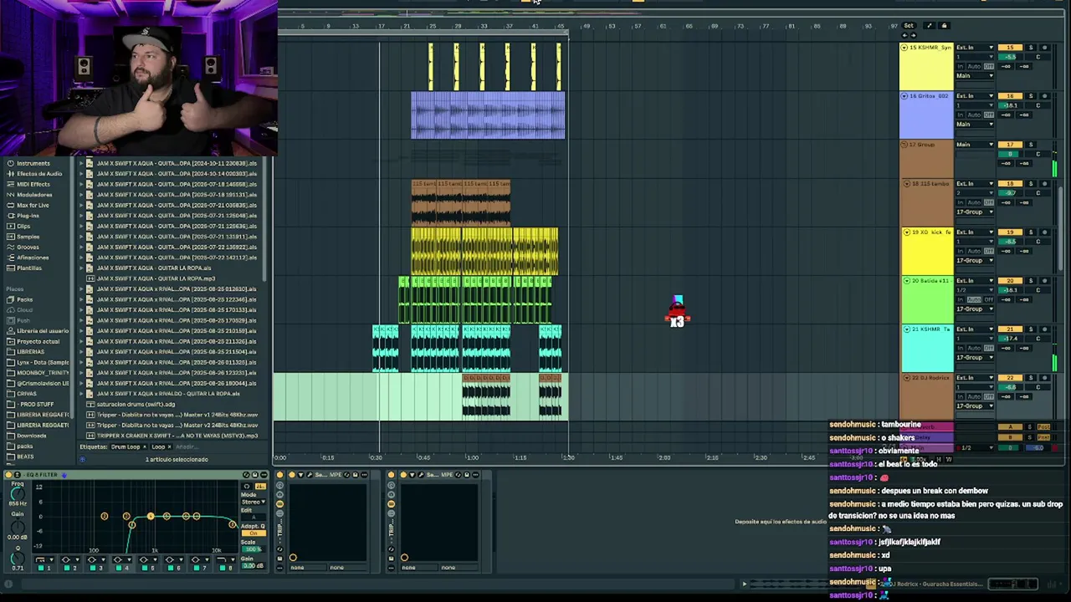The height and width of the screenshot is (602, 1071).
Task: Open MIDI Effects browser category
Action: point(33,184)
